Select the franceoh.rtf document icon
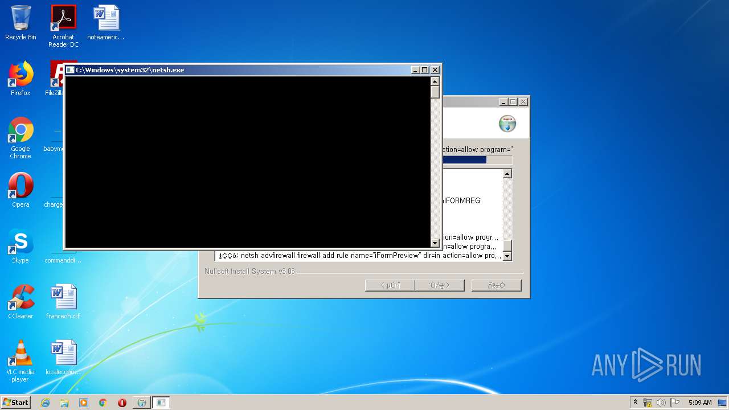 tap(63, 302)
